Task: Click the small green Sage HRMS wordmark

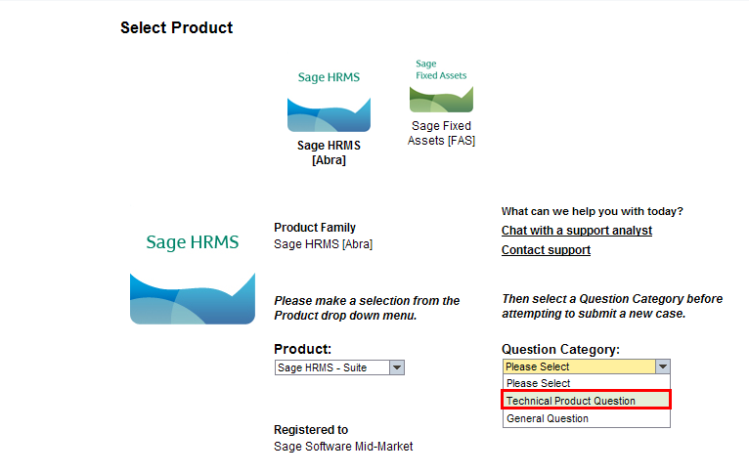Action: (329, 77)
